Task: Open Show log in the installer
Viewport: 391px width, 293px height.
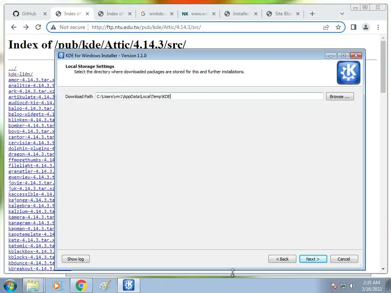Action: [x=76, y=259]
